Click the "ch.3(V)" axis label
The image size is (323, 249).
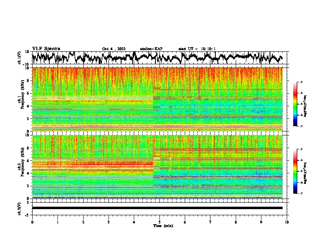19,209
